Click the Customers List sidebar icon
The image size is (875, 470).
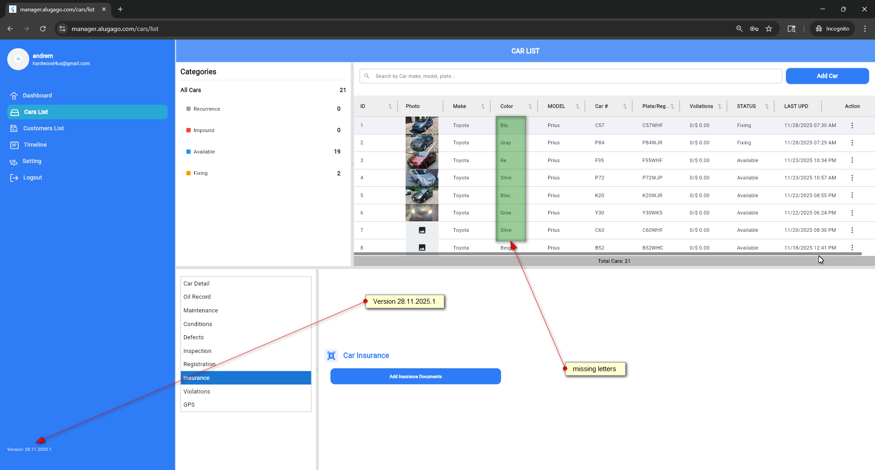[x=14, y=128]
